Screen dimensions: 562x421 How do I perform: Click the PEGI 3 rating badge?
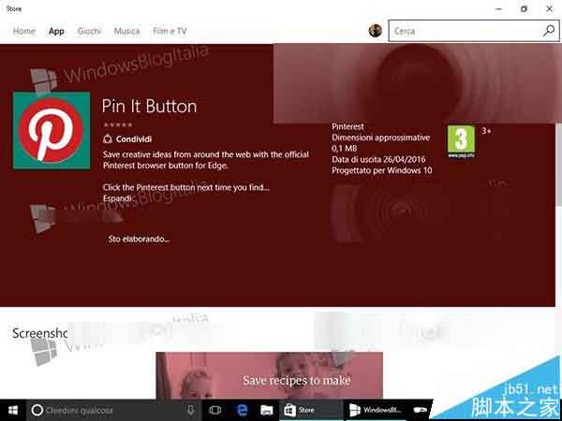[461, 142]
